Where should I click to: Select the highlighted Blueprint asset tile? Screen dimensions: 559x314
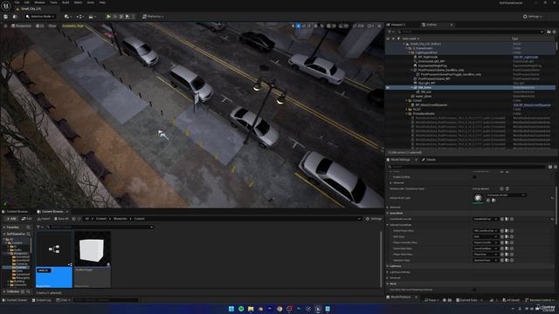click(x=54, y=259)
